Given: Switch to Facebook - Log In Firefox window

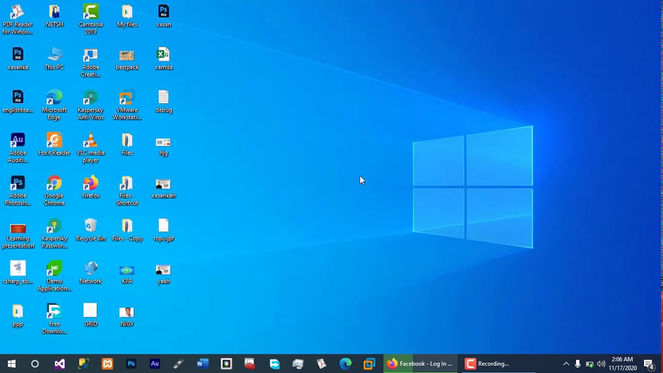Looking at the screenshot, I should (421, 364).
